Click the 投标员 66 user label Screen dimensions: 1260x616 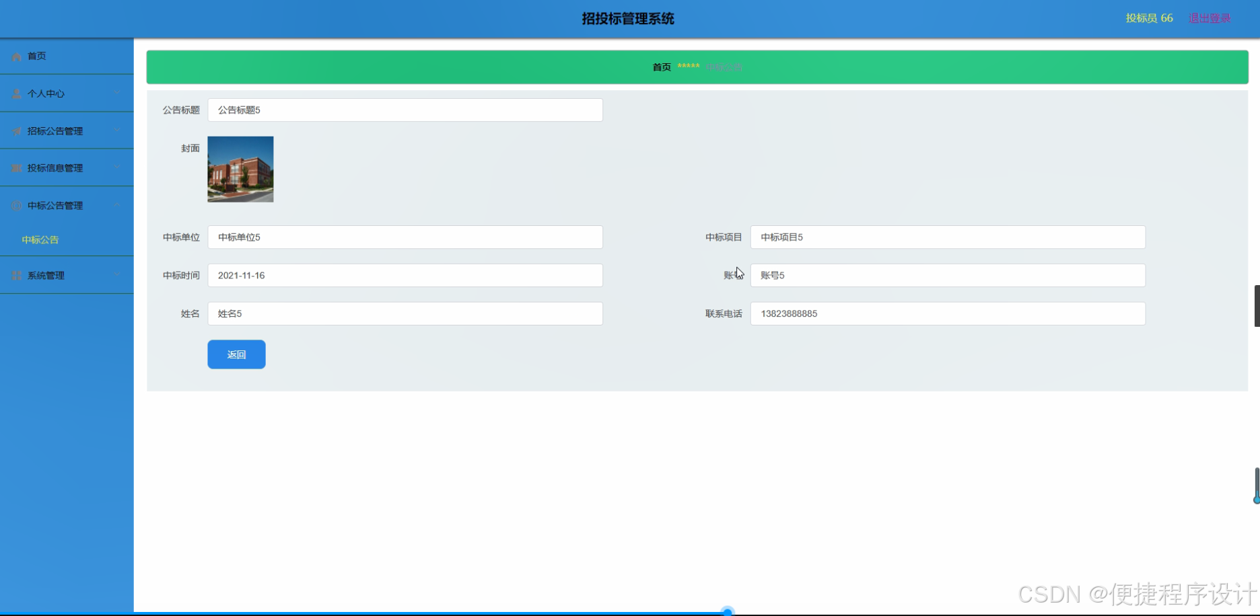point(1149,18)
